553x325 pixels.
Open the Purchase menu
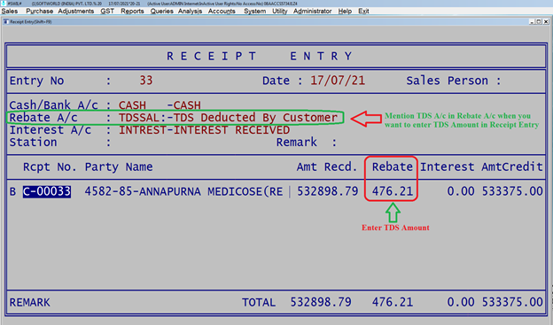pyautogui.click(x=40, y=11)
